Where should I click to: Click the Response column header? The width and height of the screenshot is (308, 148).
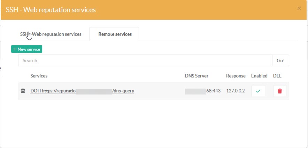click(x=236, y=76)
